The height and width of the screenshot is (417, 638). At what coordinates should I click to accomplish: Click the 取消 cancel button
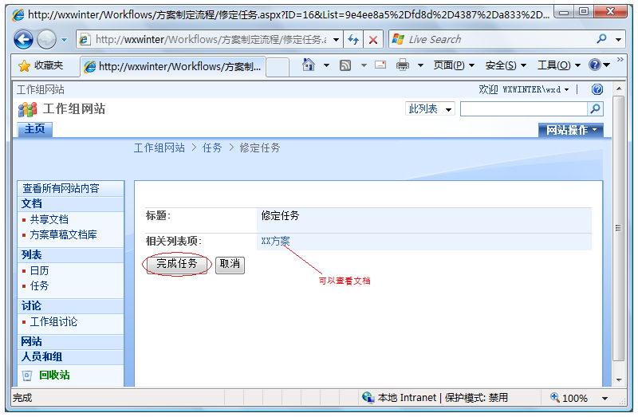click(230, 265)
